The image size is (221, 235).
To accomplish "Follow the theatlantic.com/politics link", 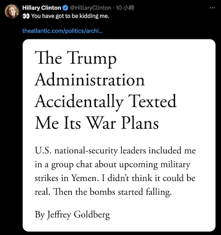I will tap(63, 31).
